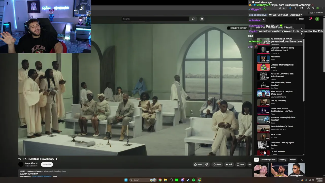Play Over My Dead Body by Drake
The height and width of the screenshot is (183, 325).
click(x=279, y=102)
